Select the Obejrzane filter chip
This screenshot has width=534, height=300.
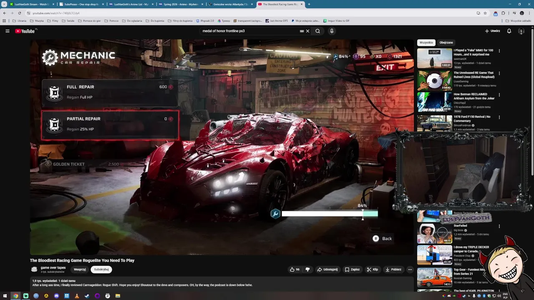click(446, 42)
